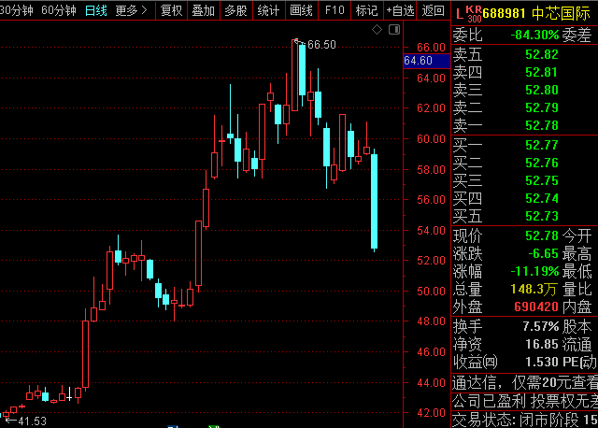Select the 卖四 price 52.81
598x428 pixels.
click(542, 72)
